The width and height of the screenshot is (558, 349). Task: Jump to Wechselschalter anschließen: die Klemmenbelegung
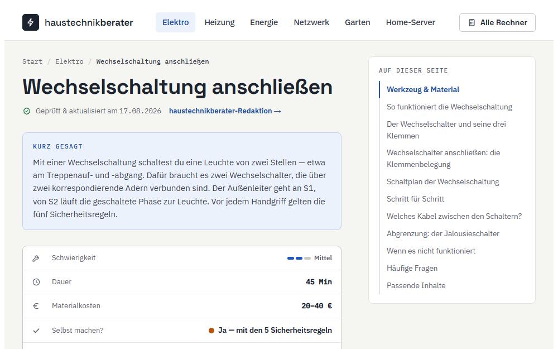click(444, 159)
